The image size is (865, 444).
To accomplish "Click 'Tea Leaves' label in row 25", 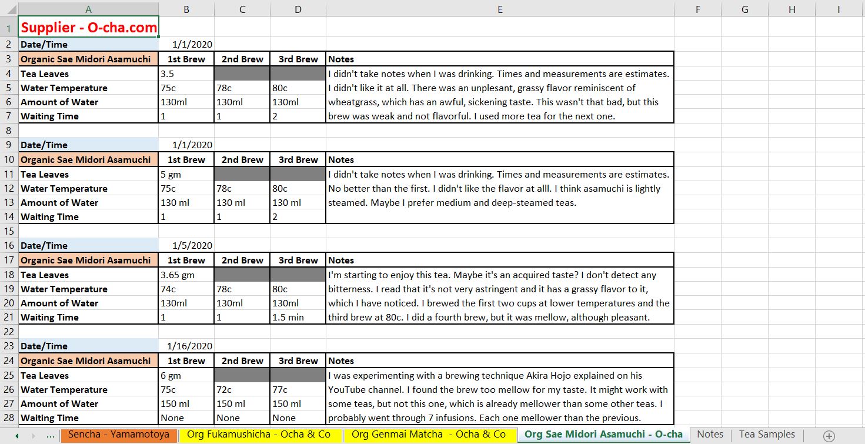I will 88,375.
